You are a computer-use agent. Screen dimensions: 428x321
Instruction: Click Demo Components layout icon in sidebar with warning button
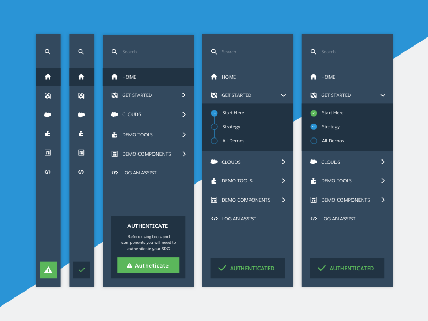[x=48, y=152]
